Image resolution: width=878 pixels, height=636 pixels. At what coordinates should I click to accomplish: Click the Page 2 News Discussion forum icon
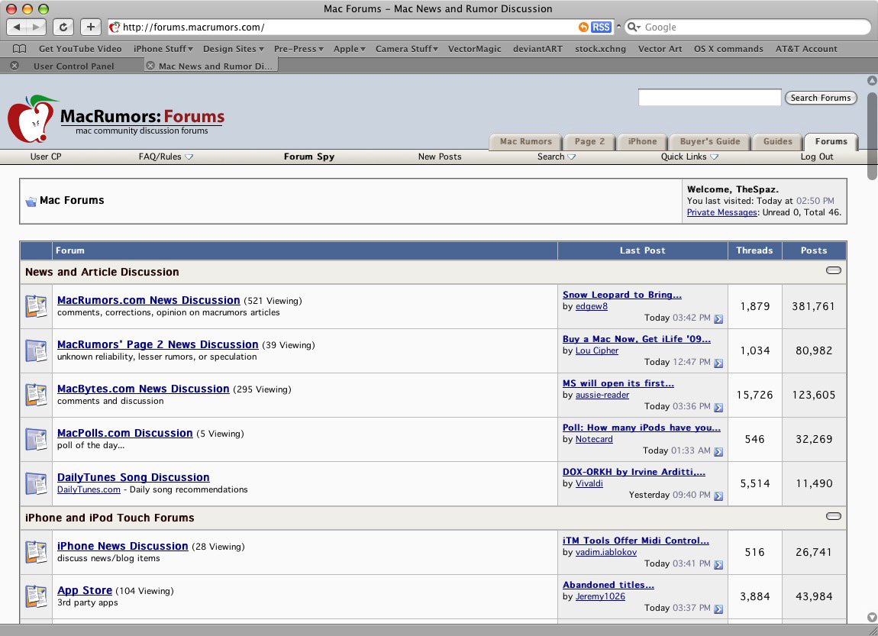pos(37,350)
